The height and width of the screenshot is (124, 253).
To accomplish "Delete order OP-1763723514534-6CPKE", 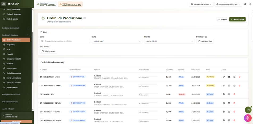I will click(234, 112).
